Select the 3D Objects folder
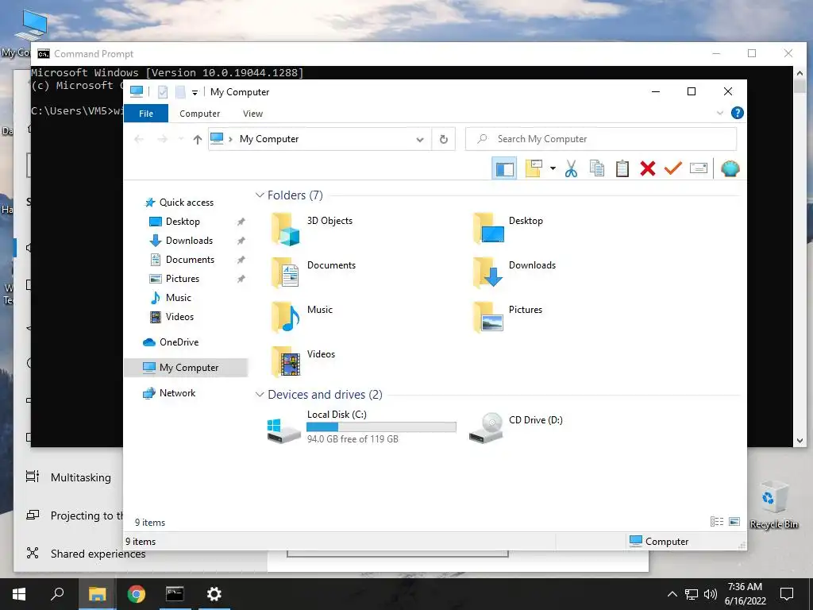The image size is (813, 610). click(x=311, y=228)
